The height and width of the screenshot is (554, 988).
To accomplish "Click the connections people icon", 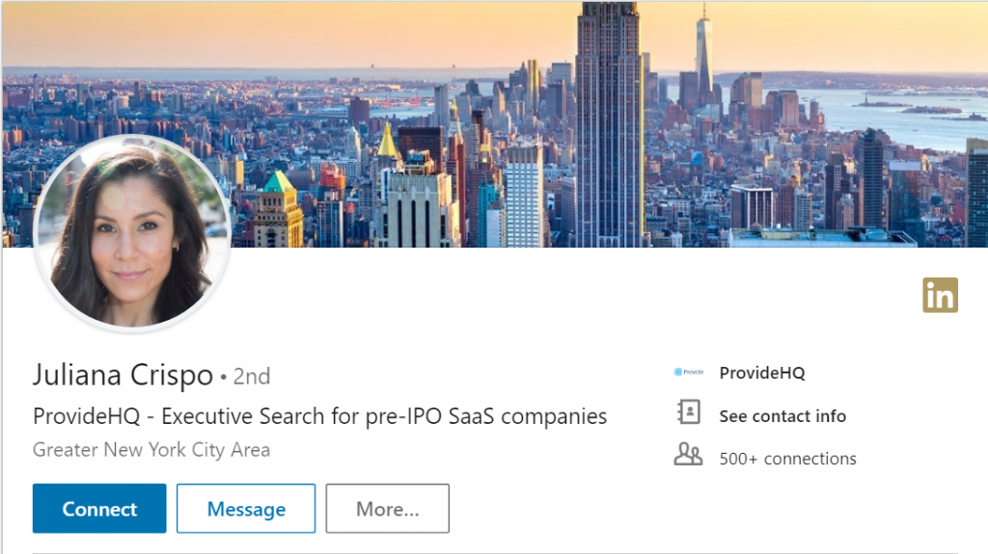I will coord(688,455).
